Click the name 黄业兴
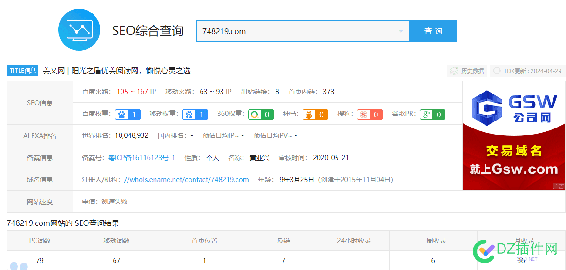Screen dimensions: 566x270 point(260,158)
